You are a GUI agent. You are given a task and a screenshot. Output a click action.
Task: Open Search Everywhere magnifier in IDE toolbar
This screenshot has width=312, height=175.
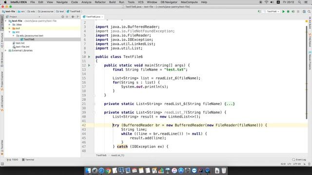(309, 12)
